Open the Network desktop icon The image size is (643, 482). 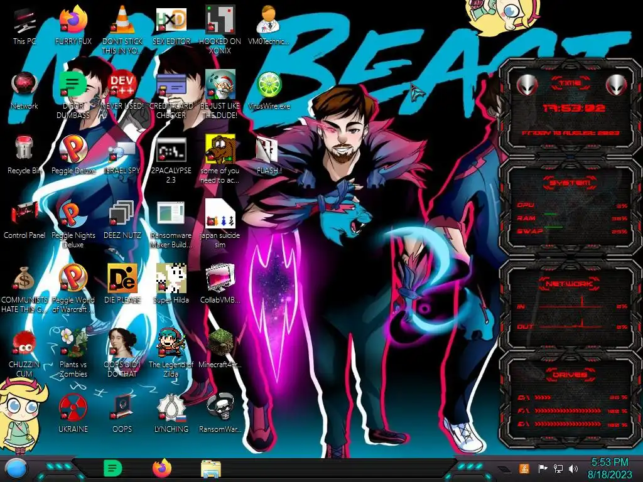[24, 90]
